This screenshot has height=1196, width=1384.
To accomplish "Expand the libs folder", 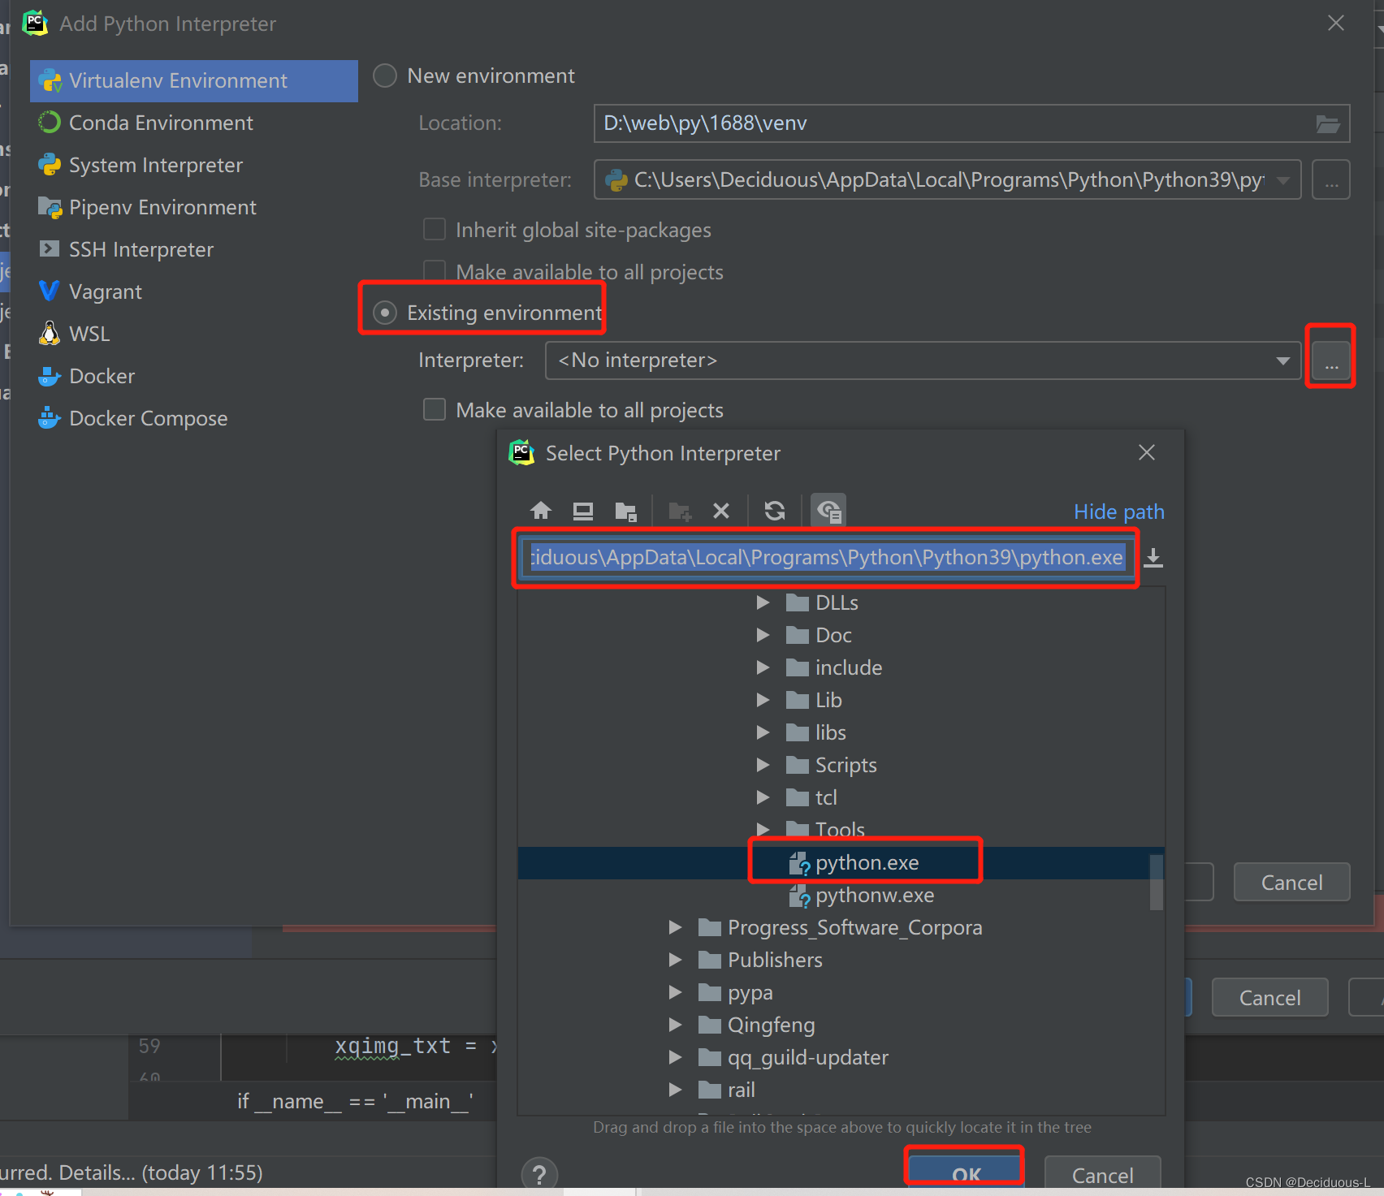I will [763, 732].
